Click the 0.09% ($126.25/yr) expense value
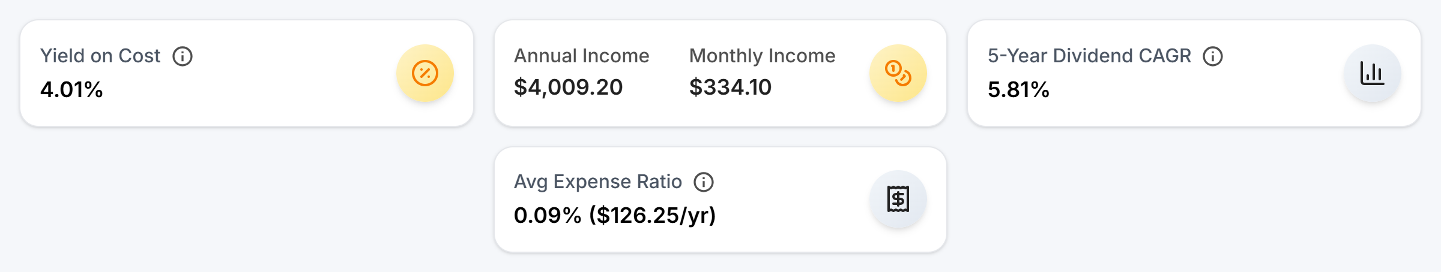 [615, 215]
